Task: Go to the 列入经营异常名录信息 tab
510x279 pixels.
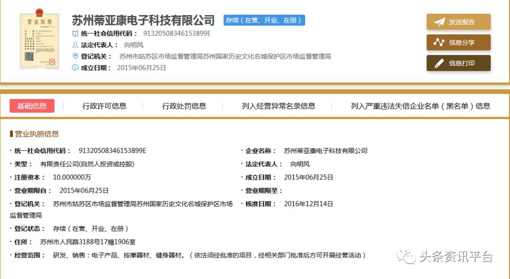Action: tap(278, 106)
